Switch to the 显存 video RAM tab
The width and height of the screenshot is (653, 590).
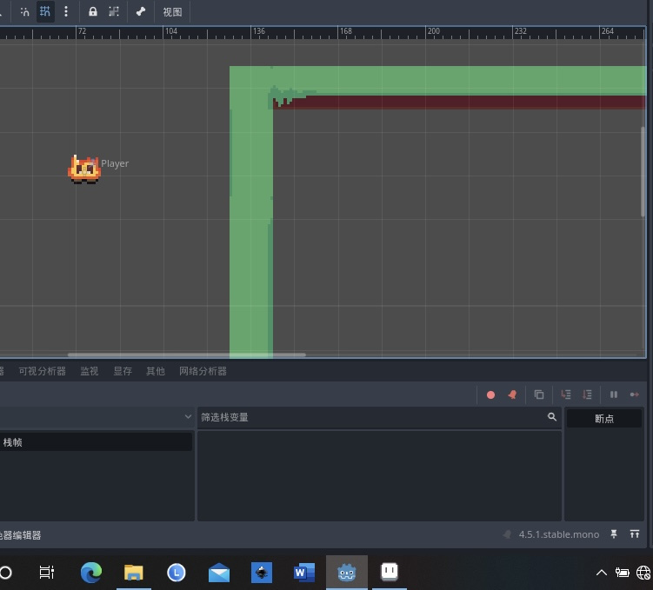tap(123, 371)
